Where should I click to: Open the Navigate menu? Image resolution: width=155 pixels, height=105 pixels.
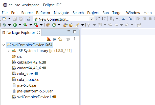pos(61,13)
